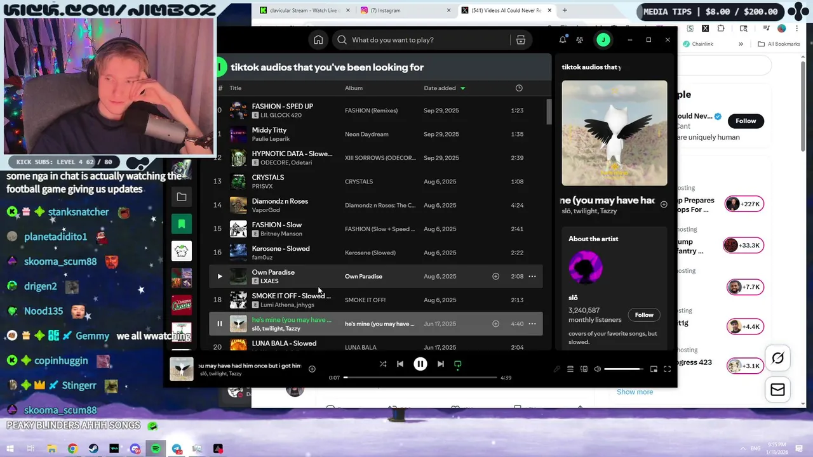Open VaporGod artist link
The image size is (813, 457).
click(265, 210)
